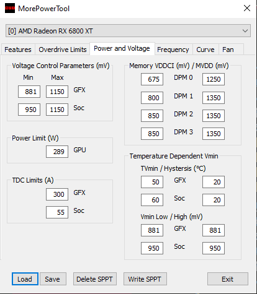Click the DPM 3 label
257x294 pixels.
[183, 132]
